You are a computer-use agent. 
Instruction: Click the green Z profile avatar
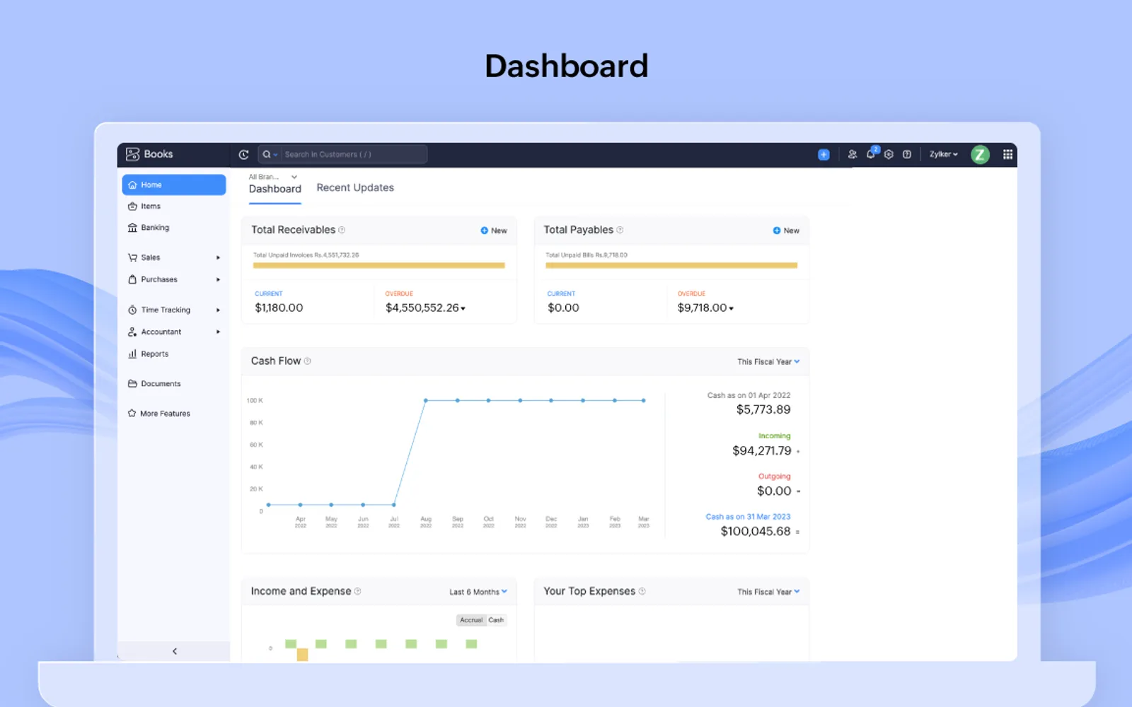980,155
